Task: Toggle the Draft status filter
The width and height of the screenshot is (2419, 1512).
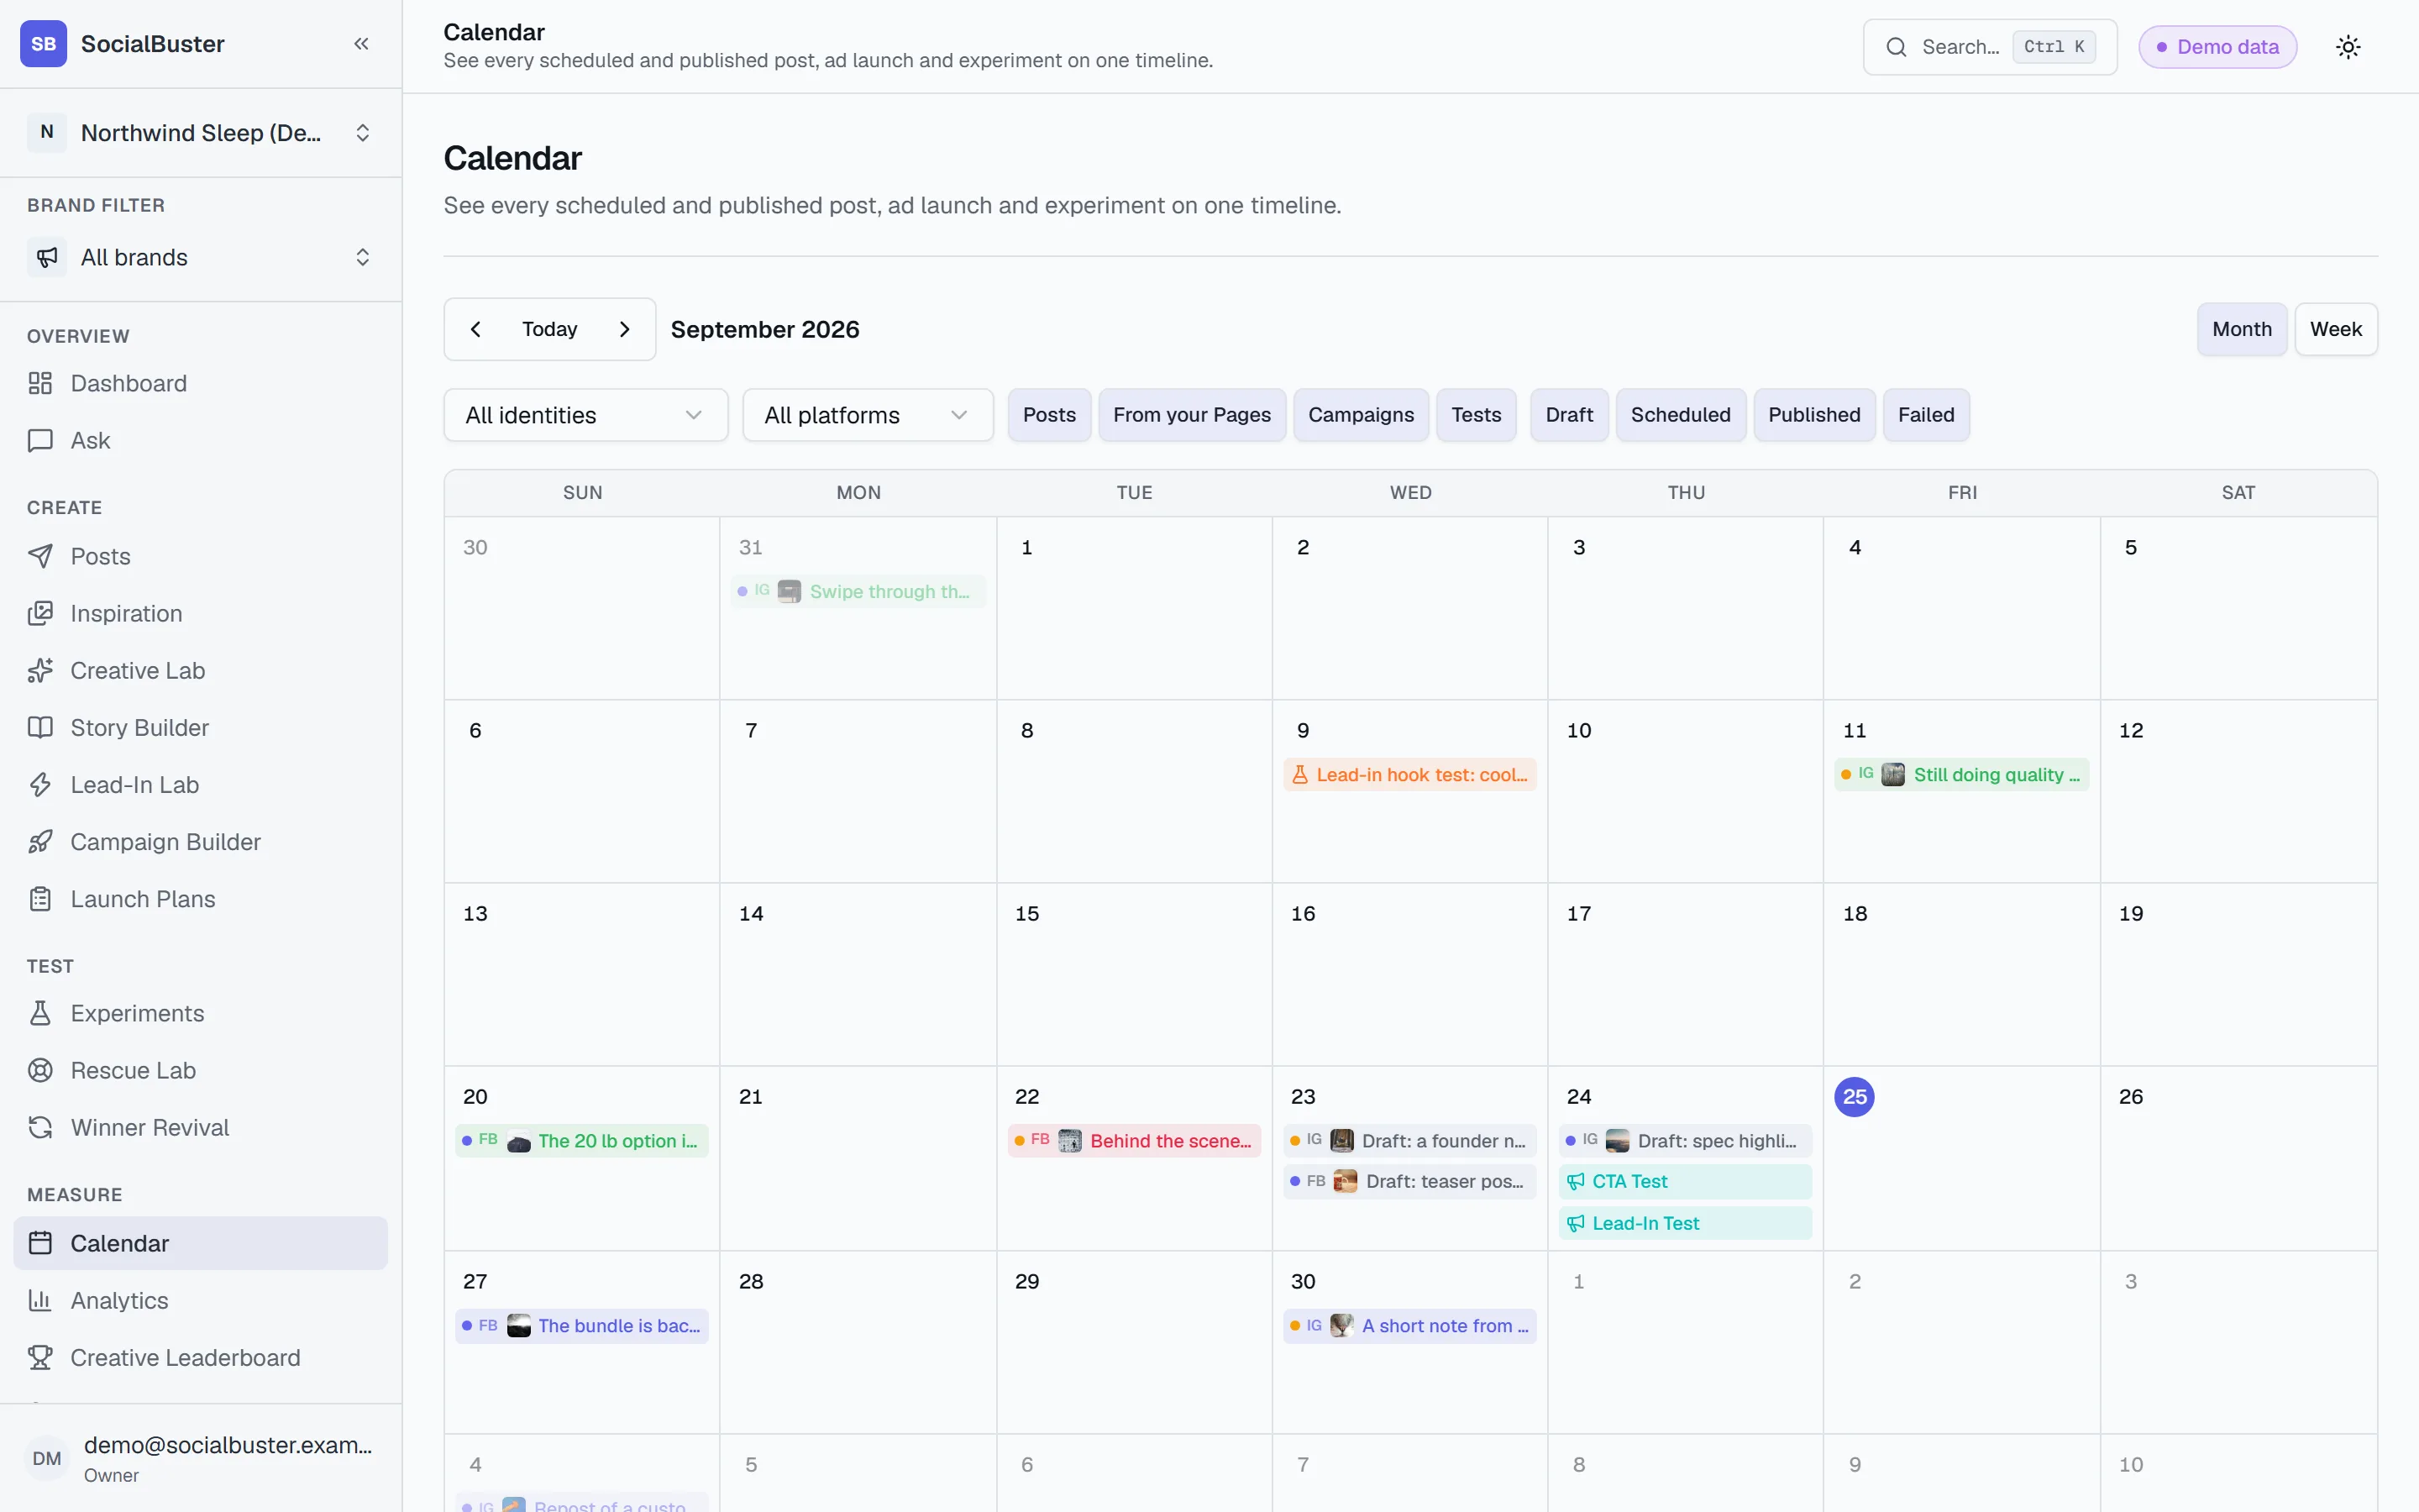Action: [x=1568, y=415]
